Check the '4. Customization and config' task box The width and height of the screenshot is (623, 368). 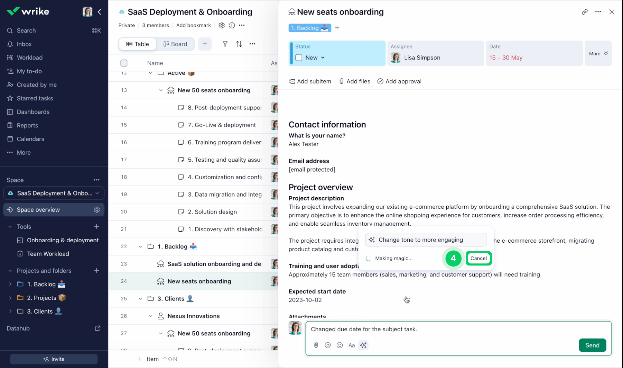(181, 177)
